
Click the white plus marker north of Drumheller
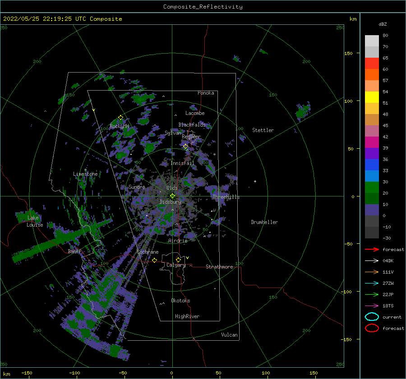[255, 181]
